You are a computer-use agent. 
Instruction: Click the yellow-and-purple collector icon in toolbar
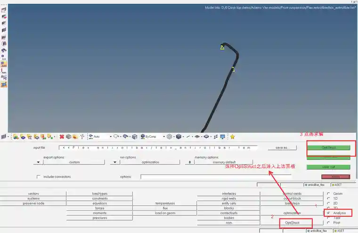click(x=23, y=137)
